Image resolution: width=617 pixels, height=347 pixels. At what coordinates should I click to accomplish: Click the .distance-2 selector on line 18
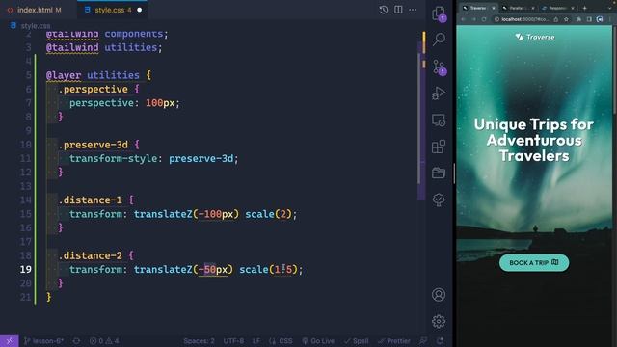[x=90, y=255]
